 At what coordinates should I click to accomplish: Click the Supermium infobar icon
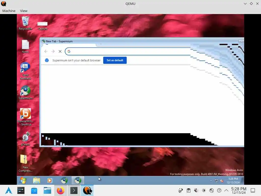click(x=47, y=60)
